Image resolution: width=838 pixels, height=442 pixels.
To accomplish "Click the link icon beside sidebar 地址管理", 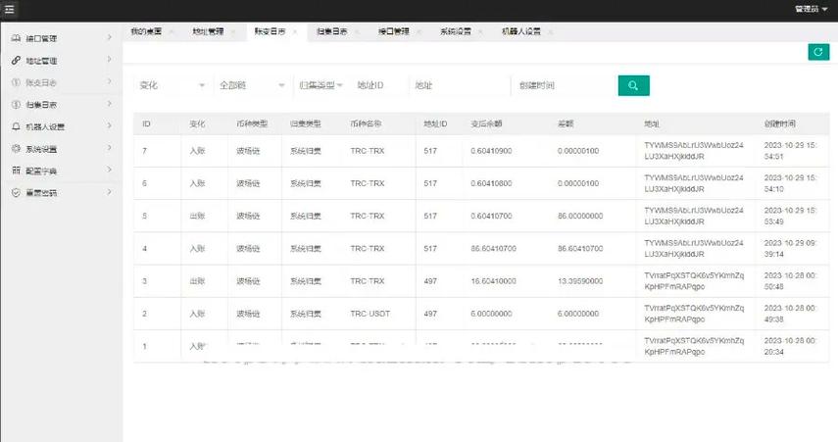I will coord(15,61).
